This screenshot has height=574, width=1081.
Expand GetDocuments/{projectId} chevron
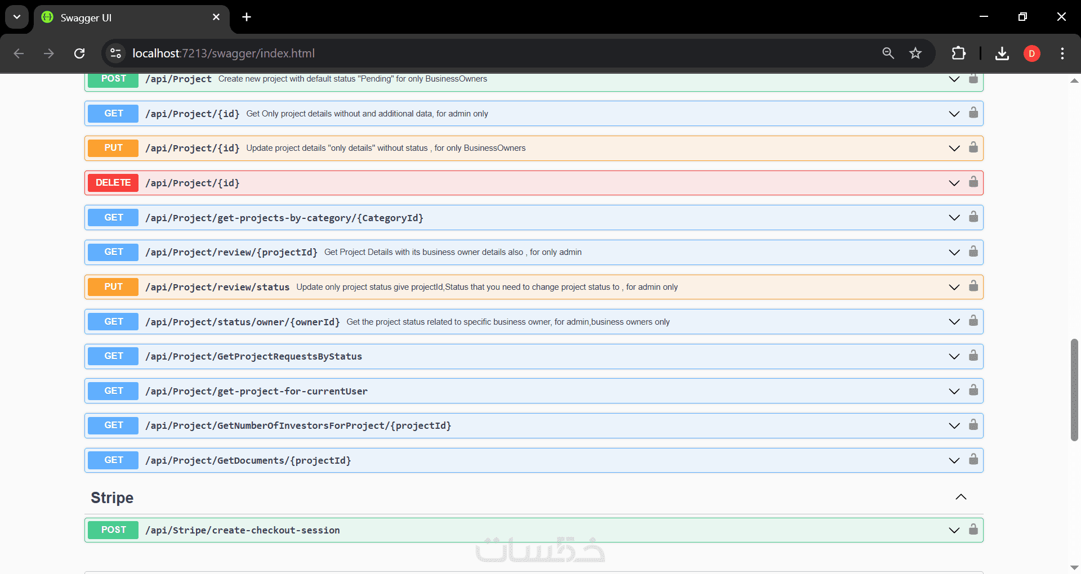point(954,461)
